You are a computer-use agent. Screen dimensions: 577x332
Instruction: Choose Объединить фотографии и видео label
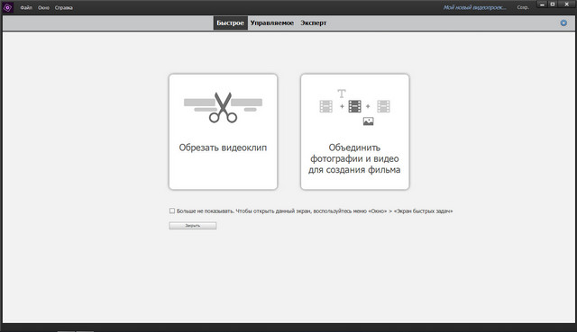pos(354,158)
